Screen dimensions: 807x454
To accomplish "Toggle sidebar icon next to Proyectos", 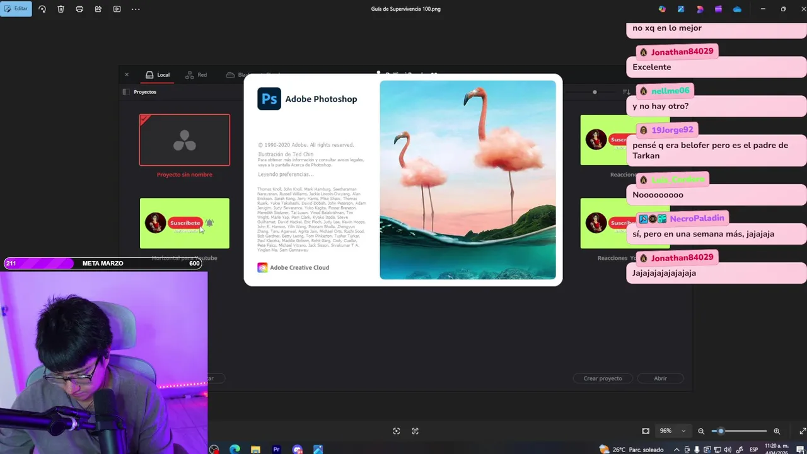I will (125, 92).
